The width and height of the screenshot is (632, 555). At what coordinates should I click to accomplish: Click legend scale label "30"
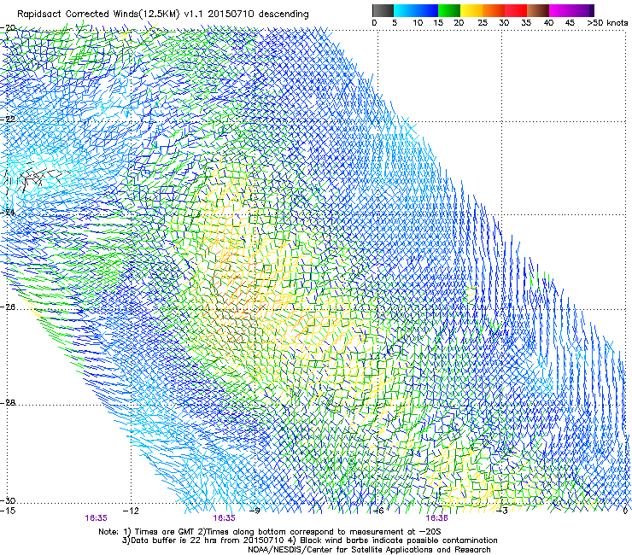504,23
